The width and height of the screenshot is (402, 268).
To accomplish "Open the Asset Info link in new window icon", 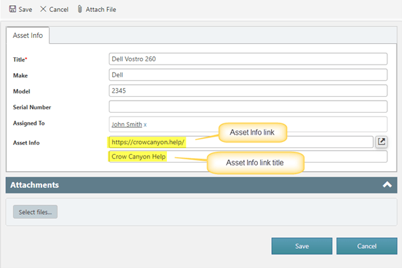I will click(x=381, y=141).
